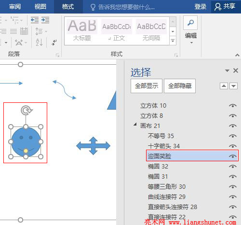241x225 pixels.
Task: Hide 椭圆 32 shape
Action: coord(233,167)
